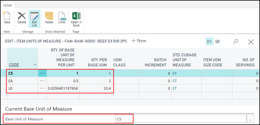Image resolution: width=260 pixels, height=125 pixels.
Task: Click the Delete icon in Manage group
Action: tap(22, 18)
